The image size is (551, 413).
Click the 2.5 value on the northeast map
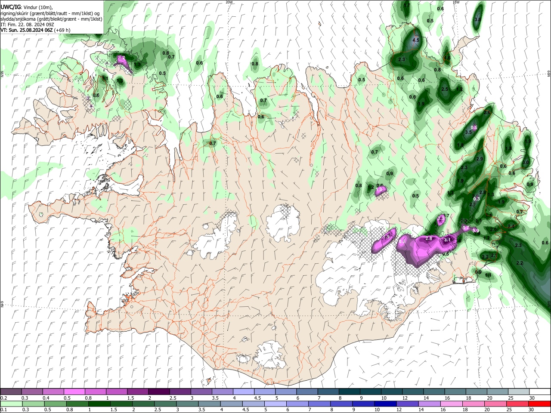click(x=445, y=89)
